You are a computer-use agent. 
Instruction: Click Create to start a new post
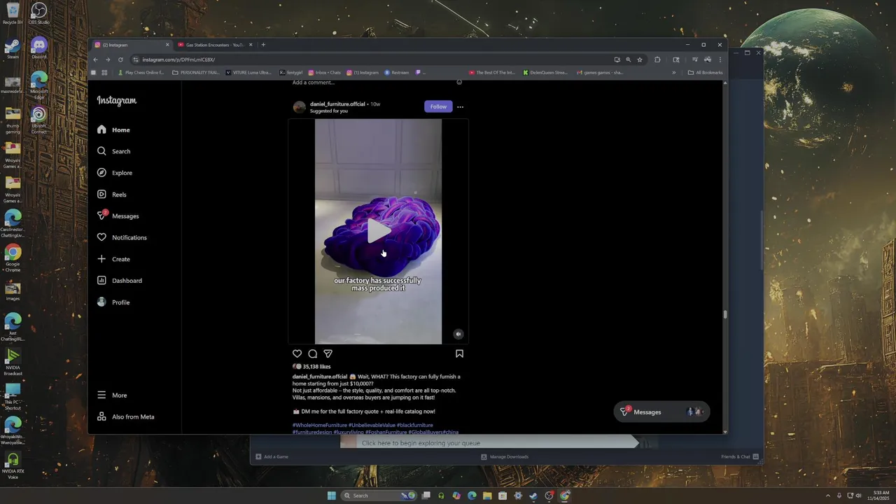click(113, 259)
